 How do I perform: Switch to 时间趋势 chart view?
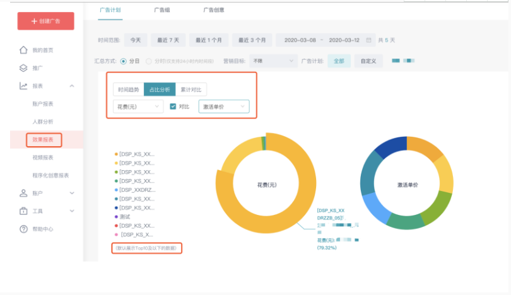point(129,90)
